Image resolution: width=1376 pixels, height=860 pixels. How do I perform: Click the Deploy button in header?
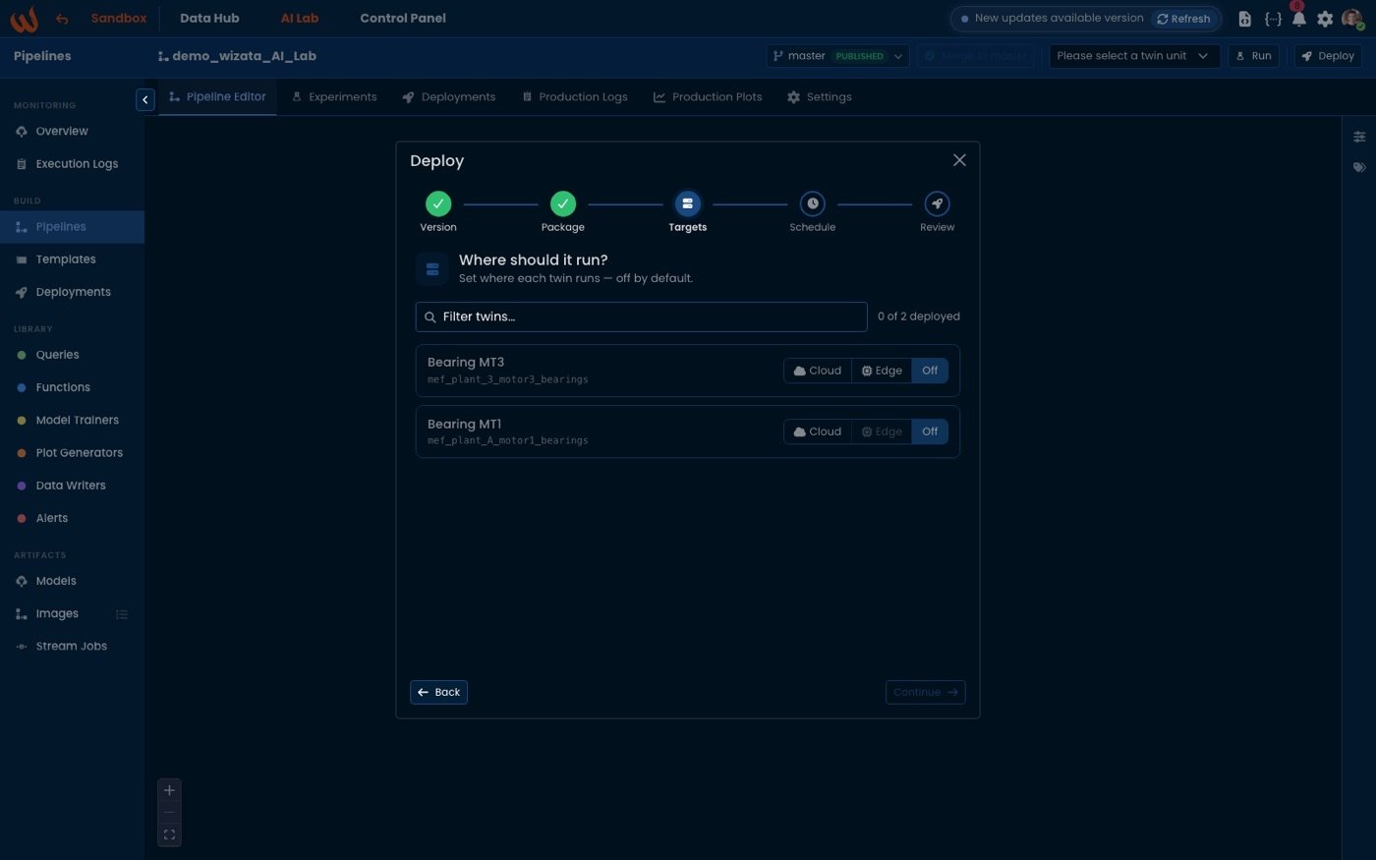(x=1328, y=56)
